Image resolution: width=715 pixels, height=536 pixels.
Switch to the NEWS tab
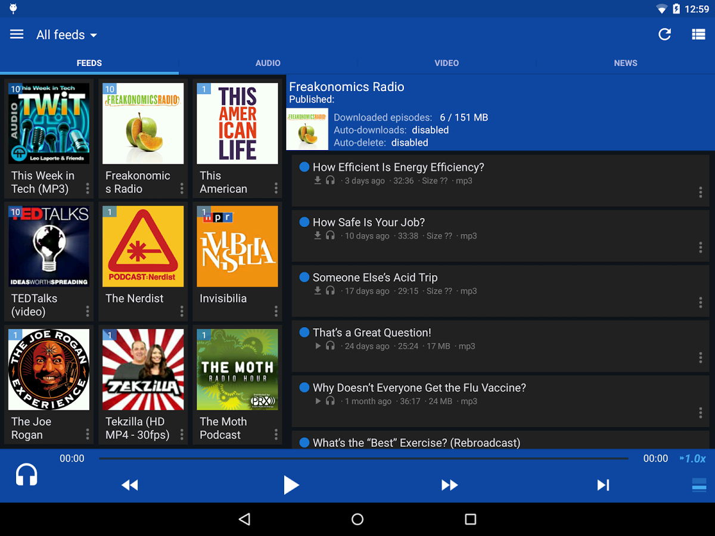pos(626,63)
